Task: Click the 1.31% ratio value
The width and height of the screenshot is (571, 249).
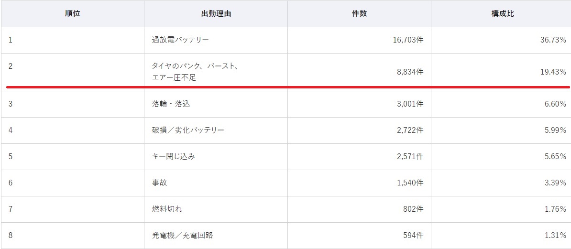Action: click(x=555, y=235)
